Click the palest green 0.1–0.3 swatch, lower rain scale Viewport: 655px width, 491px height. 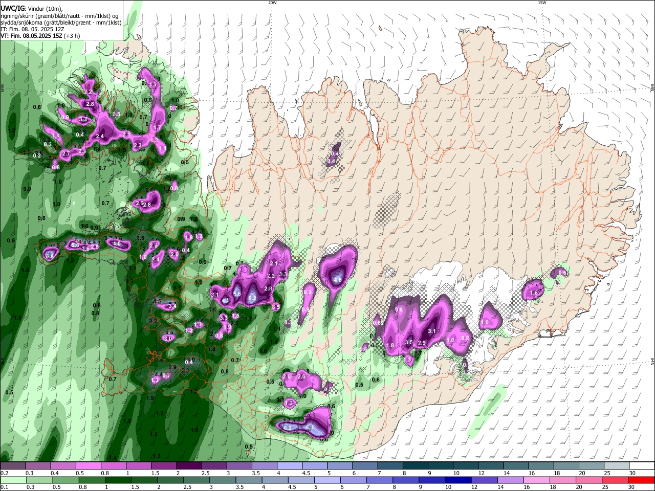click(x=13, y=480)
